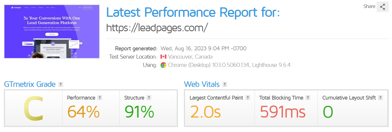Click the Canada flag icon

[x=163, y=57]
